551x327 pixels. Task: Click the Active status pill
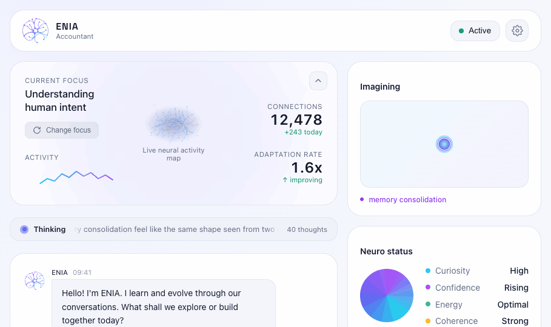coord(475,31)
